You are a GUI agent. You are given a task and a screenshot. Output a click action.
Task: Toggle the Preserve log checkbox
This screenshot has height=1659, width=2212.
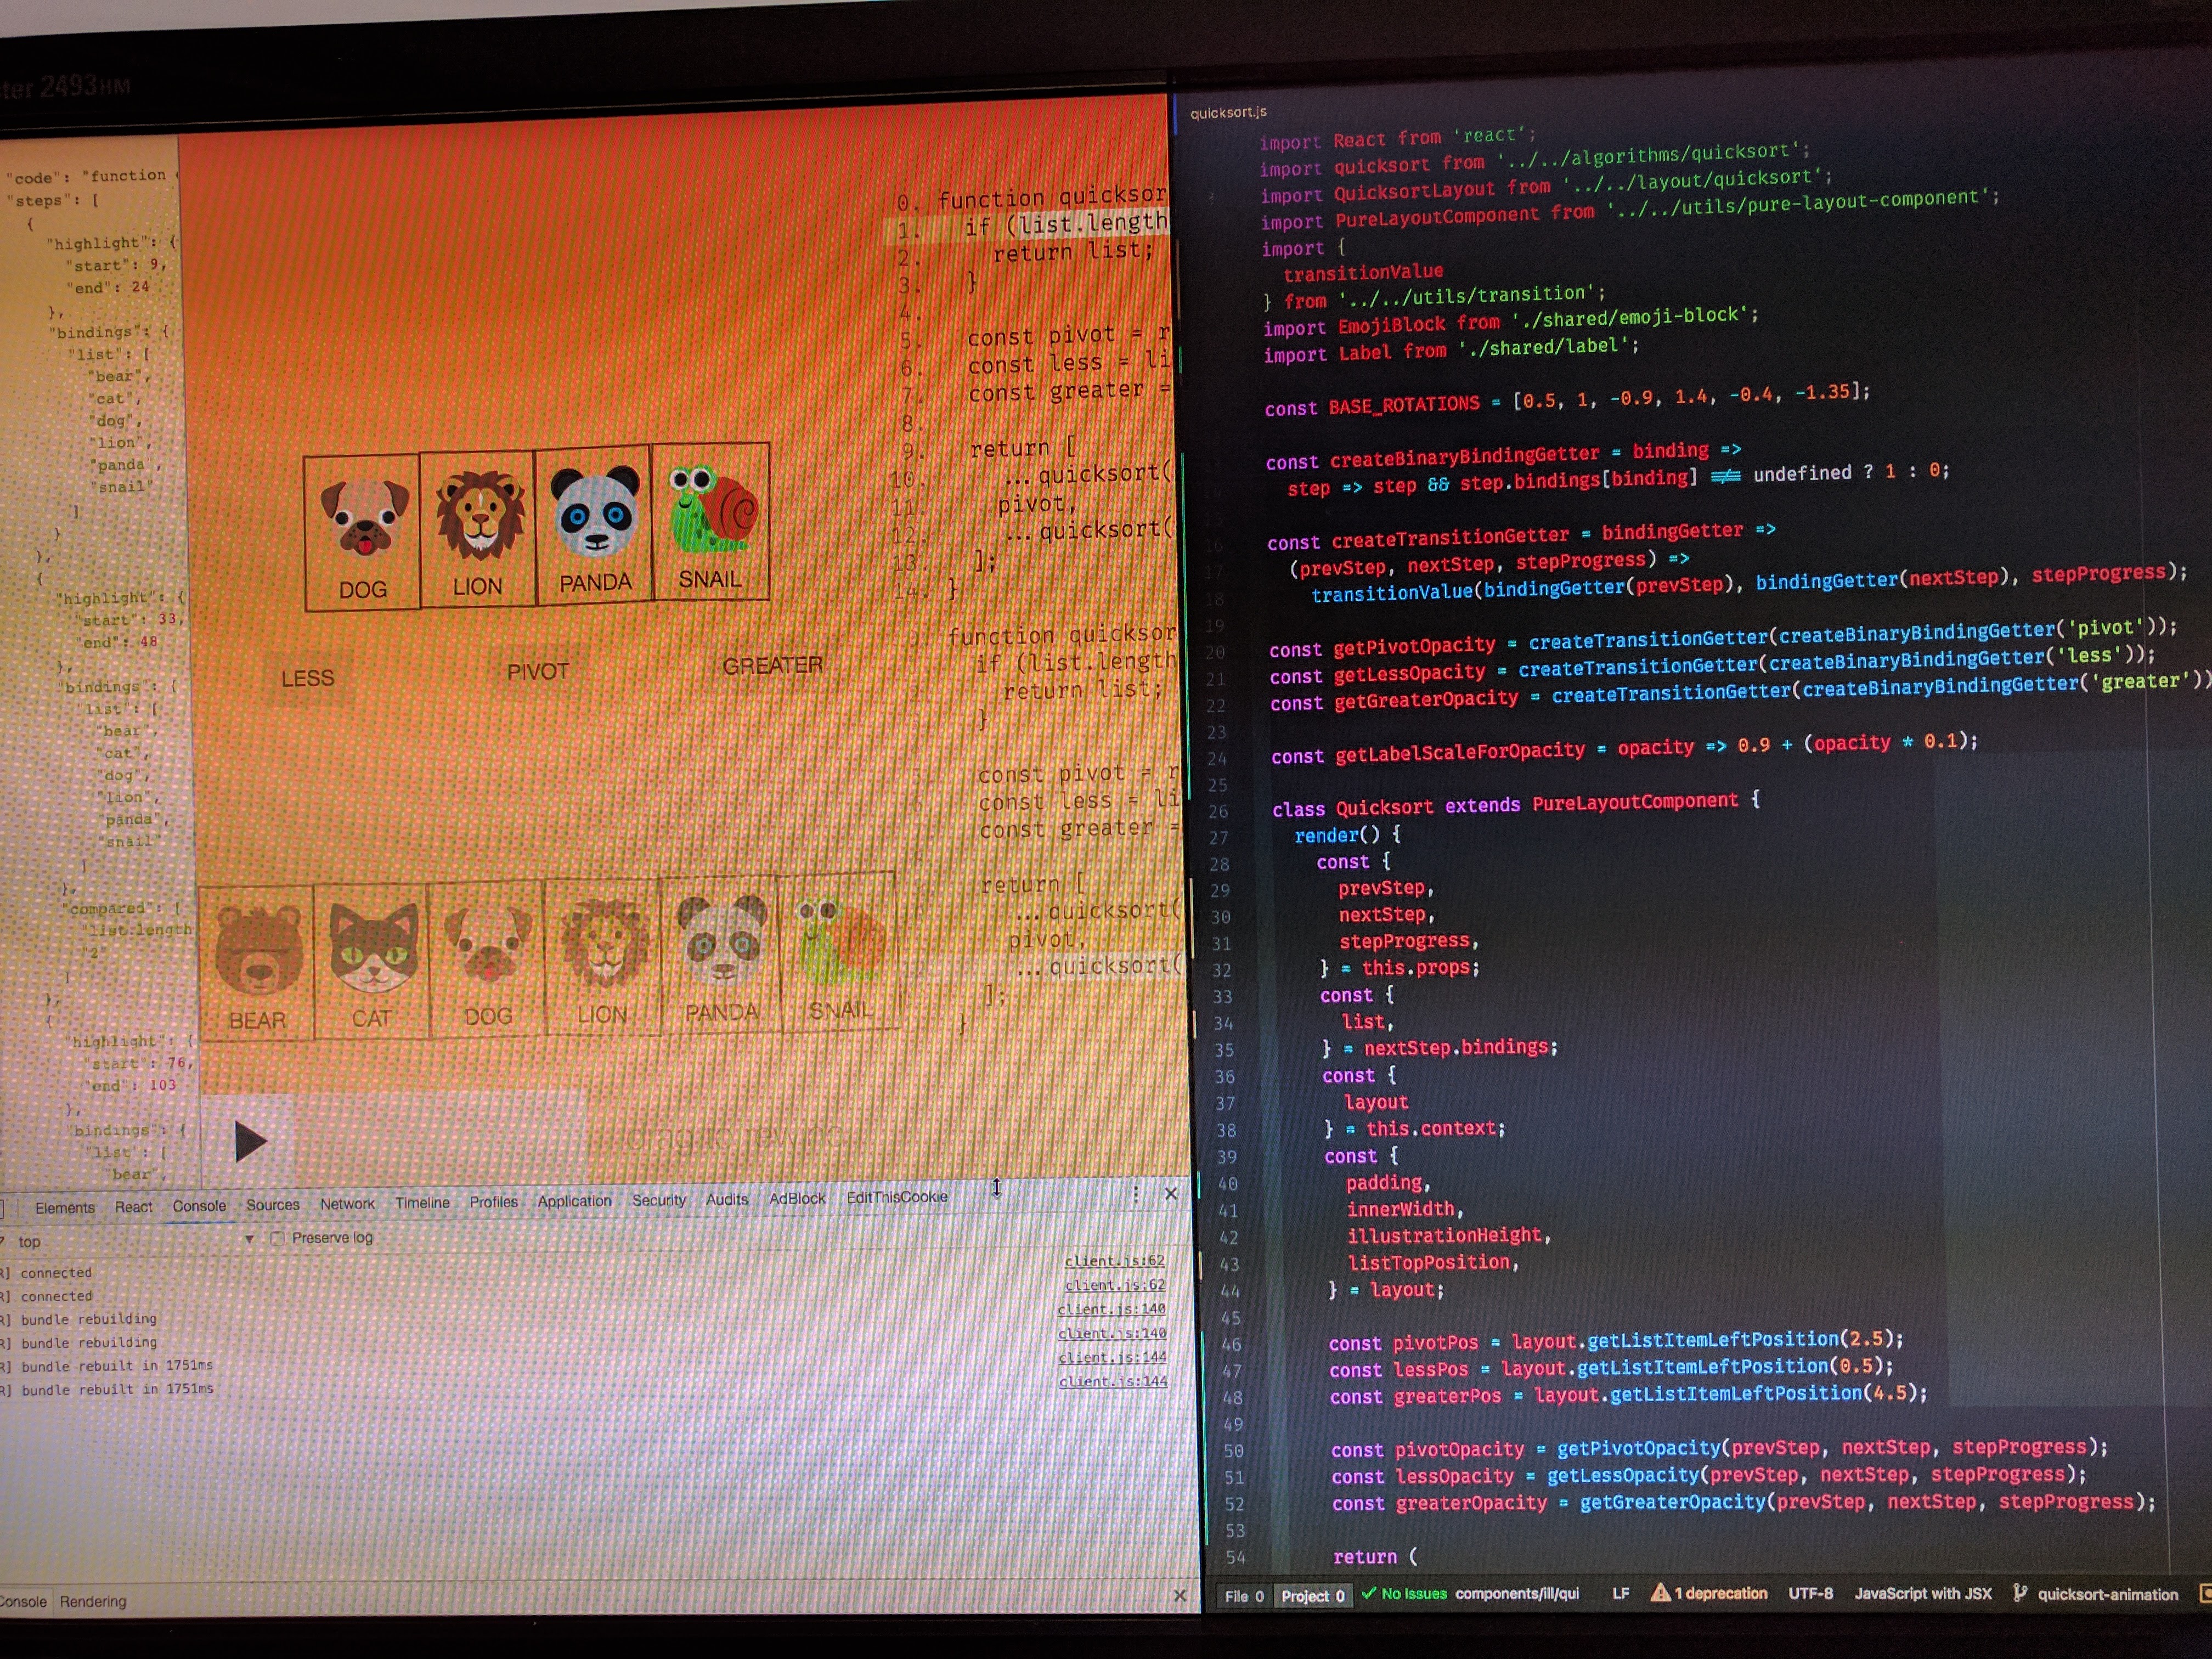[278, 1238]
